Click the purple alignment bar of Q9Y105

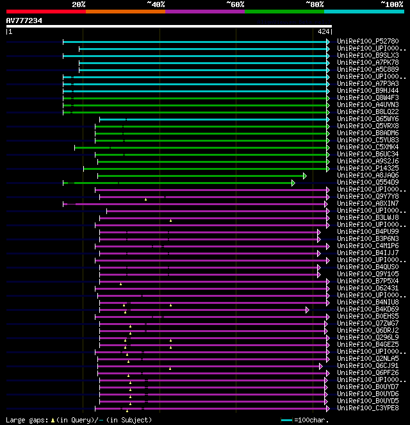(x=208, y=274)
